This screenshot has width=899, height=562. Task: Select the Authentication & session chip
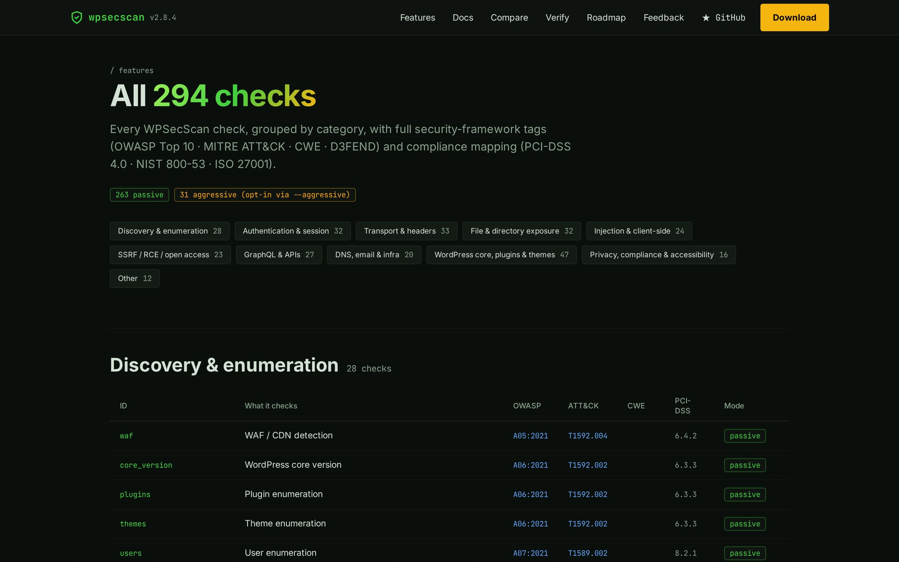click(293, 231)
